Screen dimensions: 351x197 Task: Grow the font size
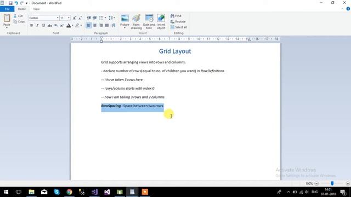(75, 18)
